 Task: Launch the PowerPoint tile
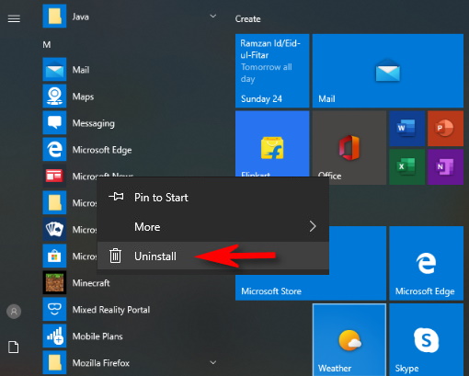click(445, 129)
